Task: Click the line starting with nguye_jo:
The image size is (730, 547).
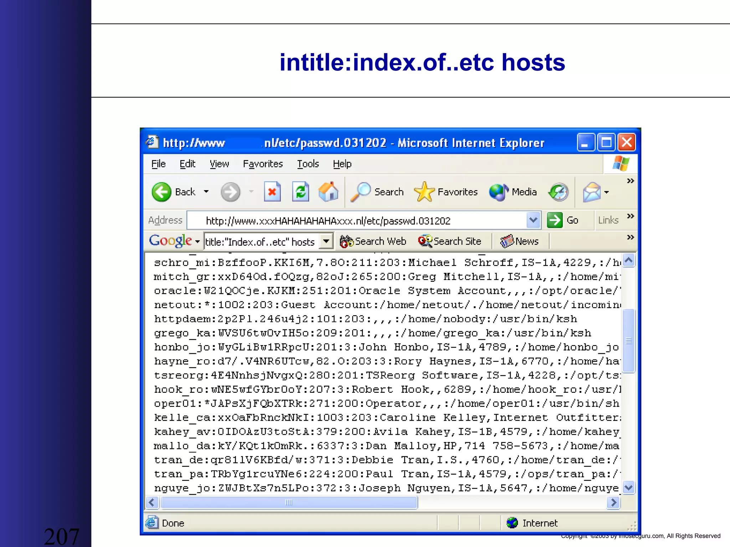Action: pos(387,488)
